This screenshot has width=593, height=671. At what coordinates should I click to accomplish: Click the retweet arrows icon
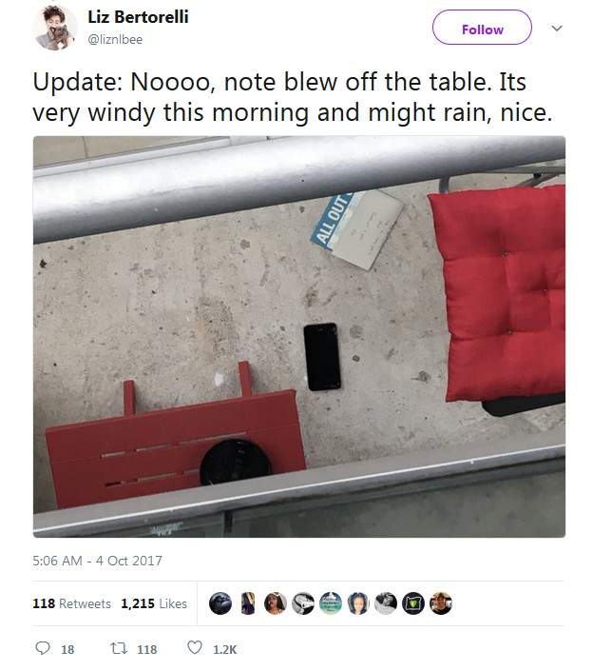click(117, 648)
